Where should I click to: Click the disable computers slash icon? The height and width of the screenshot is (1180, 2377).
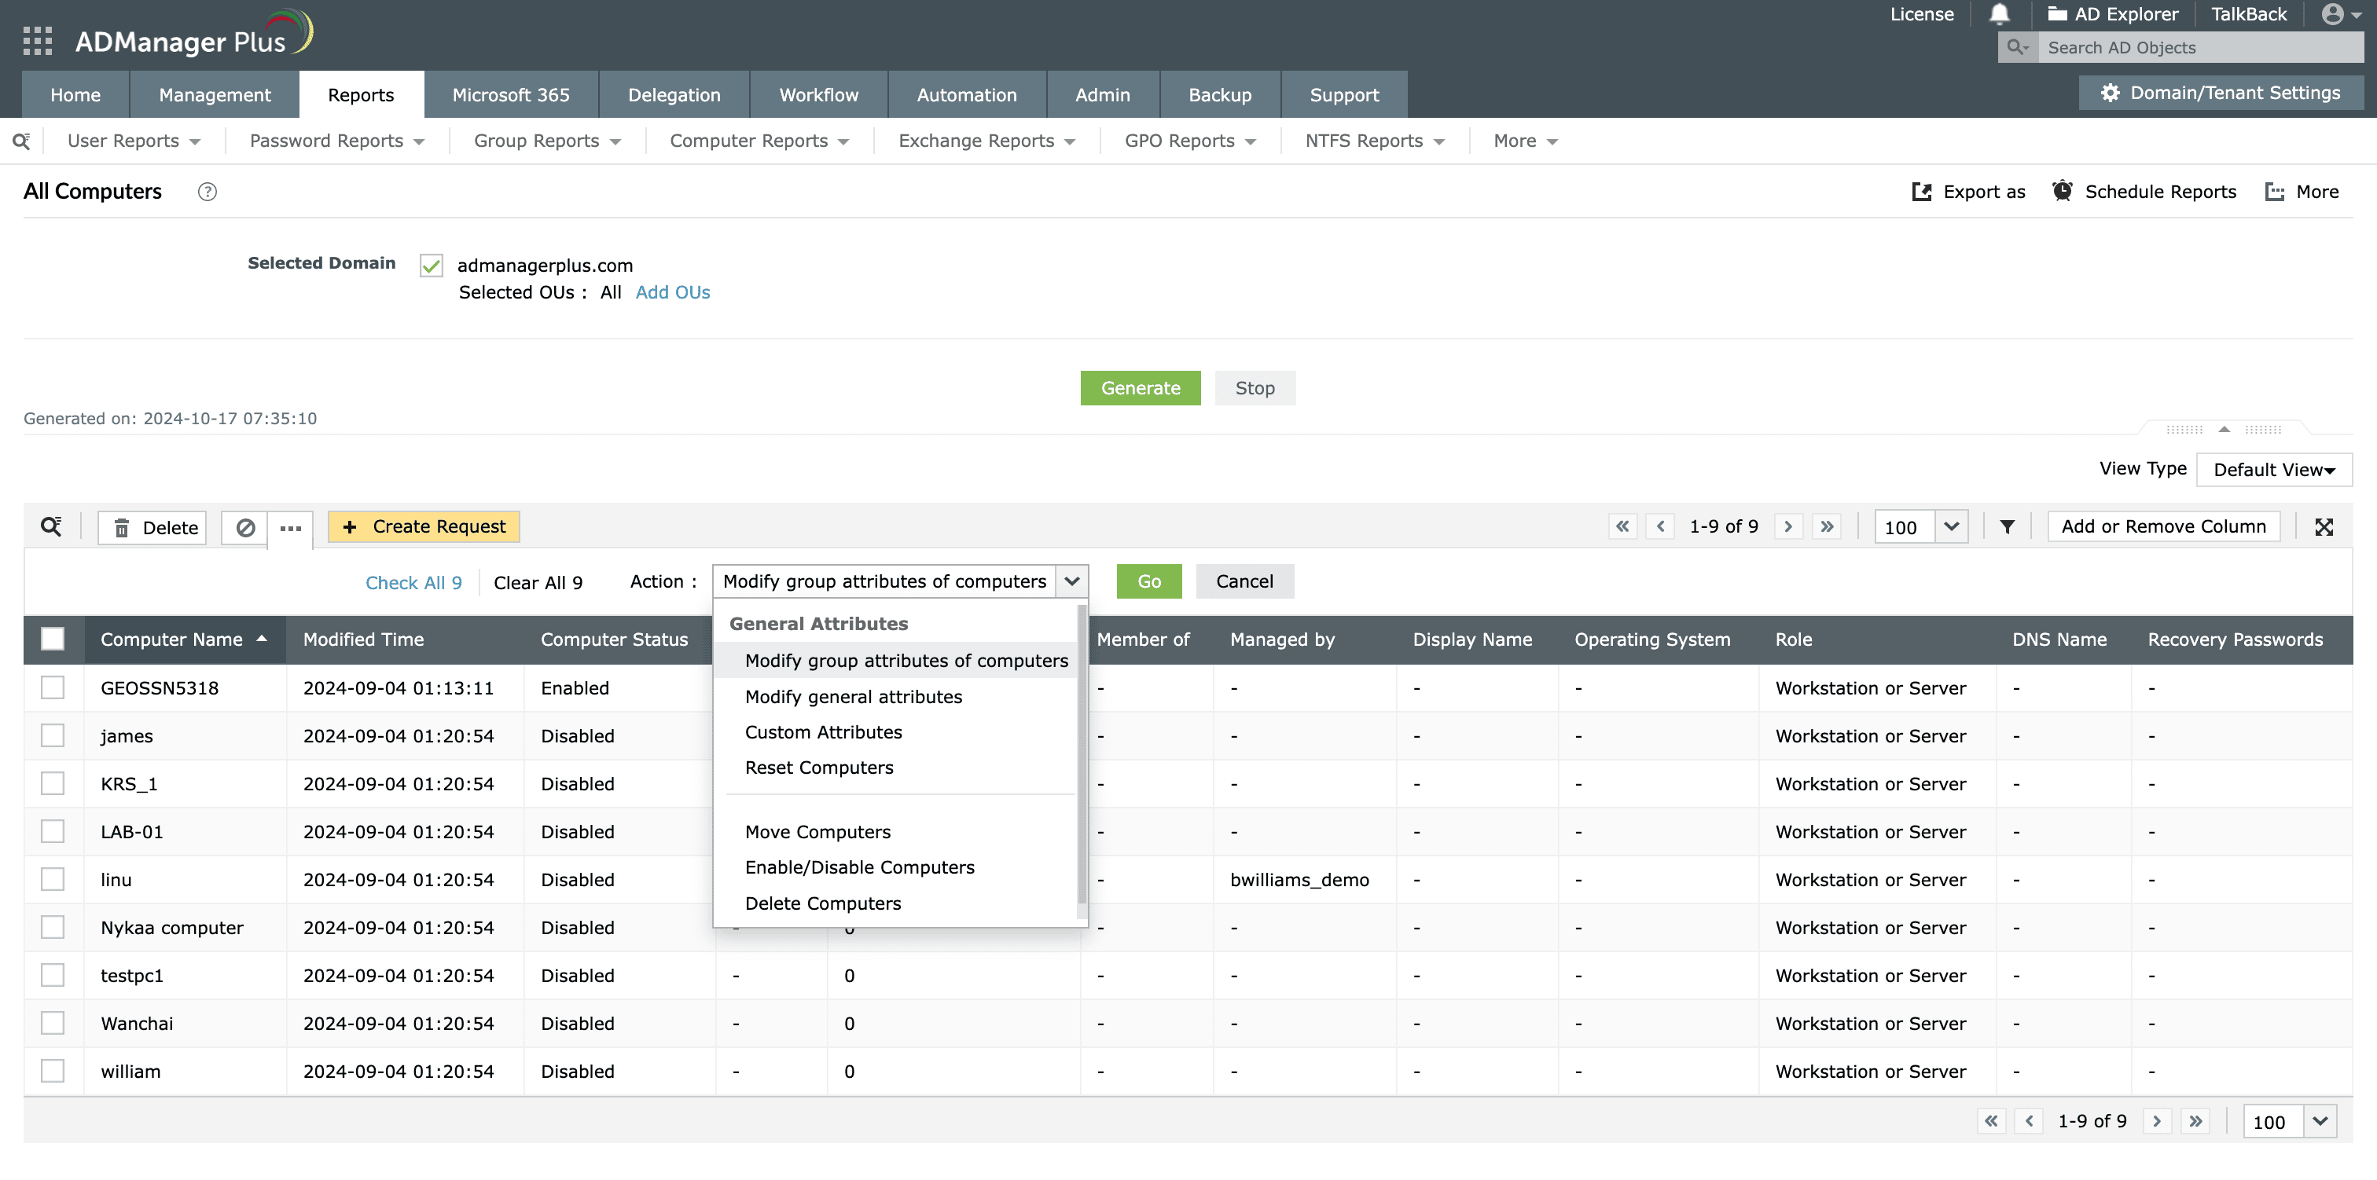tap(244, 527)
